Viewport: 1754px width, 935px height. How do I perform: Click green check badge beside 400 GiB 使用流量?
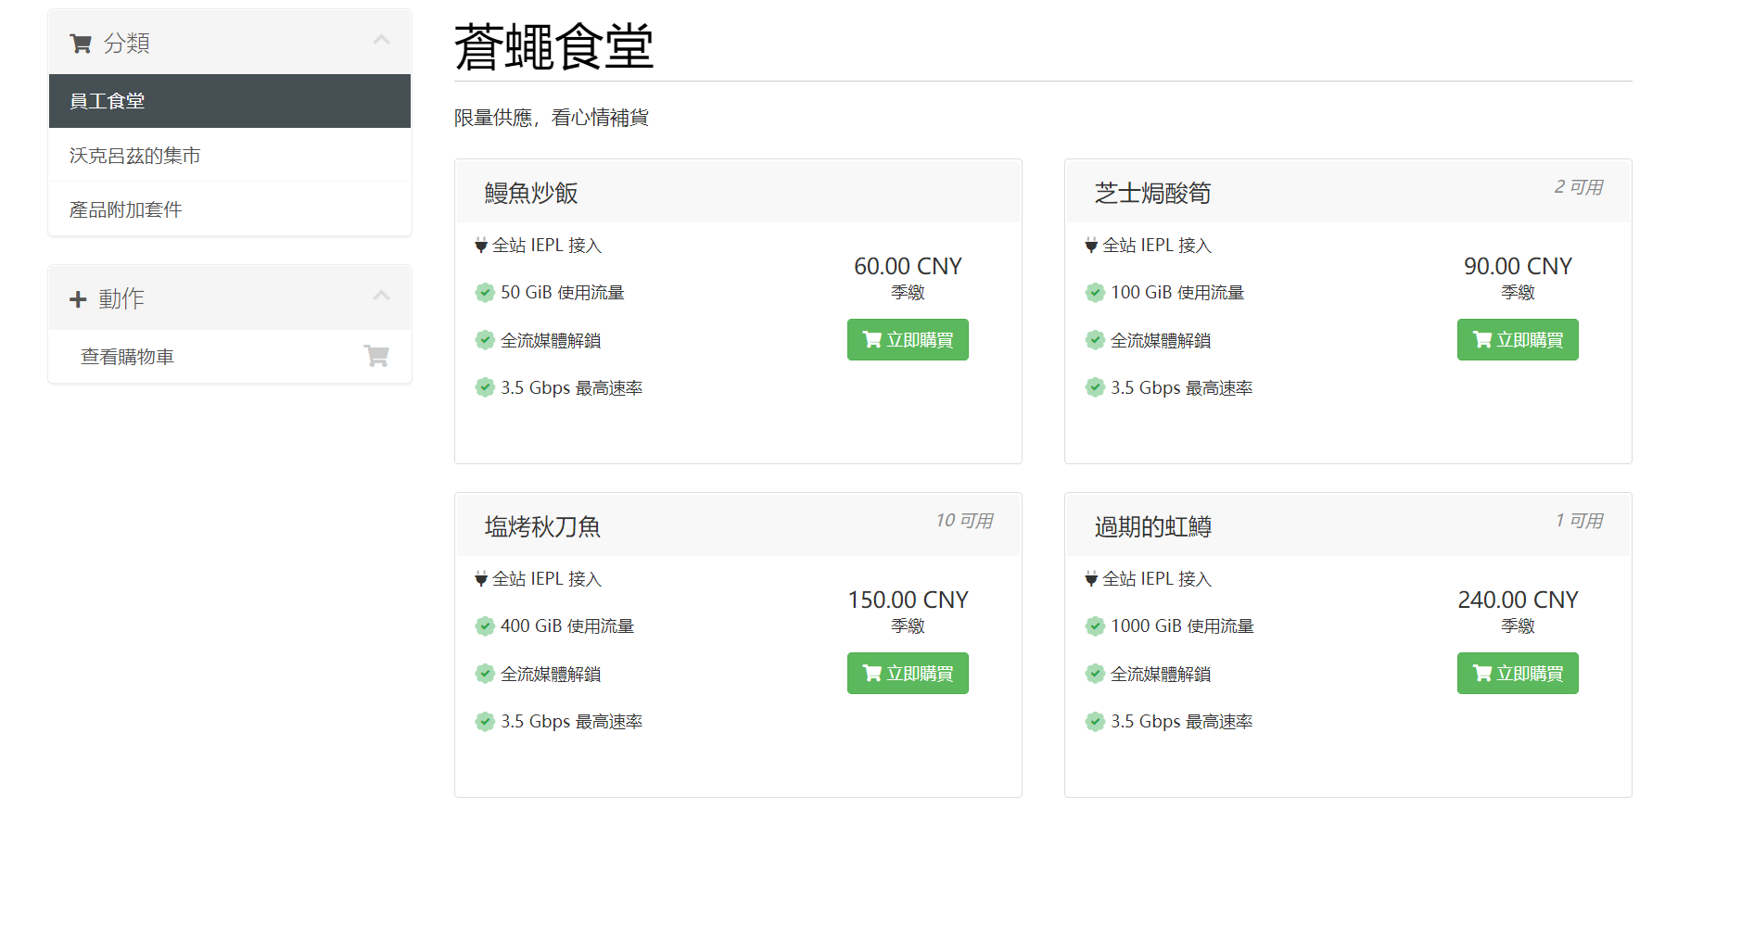coord(485,626)
